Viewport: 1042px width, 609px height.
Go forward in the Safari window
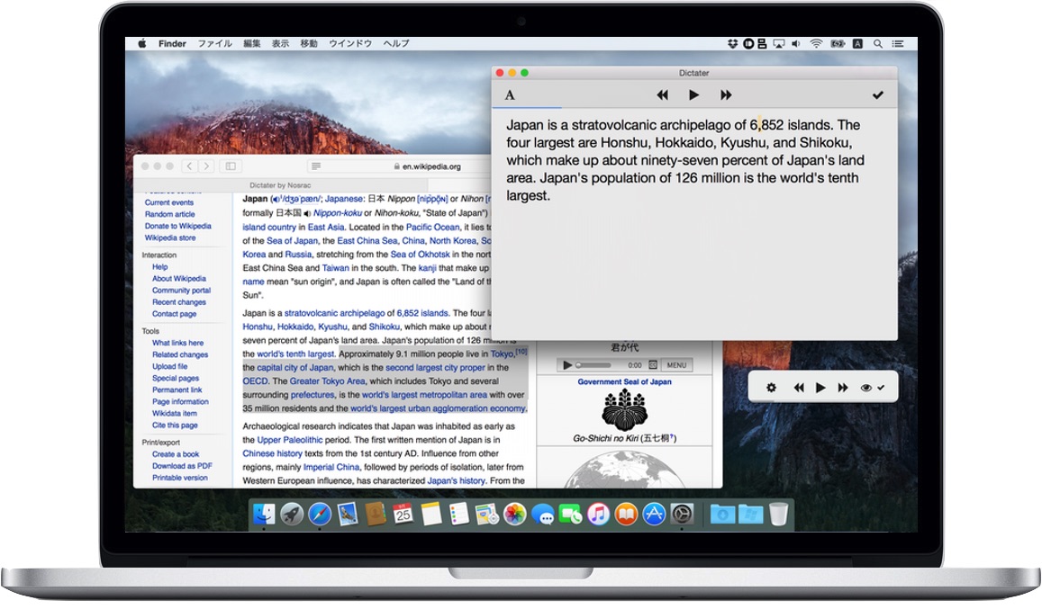(x=206, y=166)
